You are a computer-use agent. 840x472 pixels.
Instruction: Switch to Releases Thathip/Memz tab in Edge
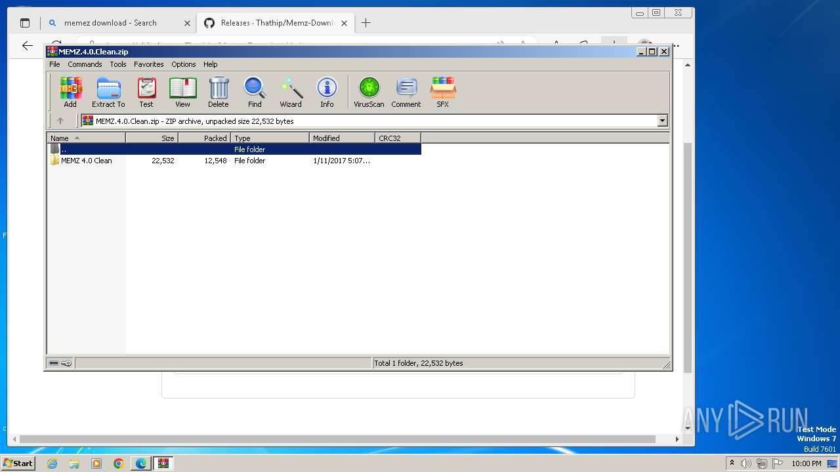click(x=277, y=23)
